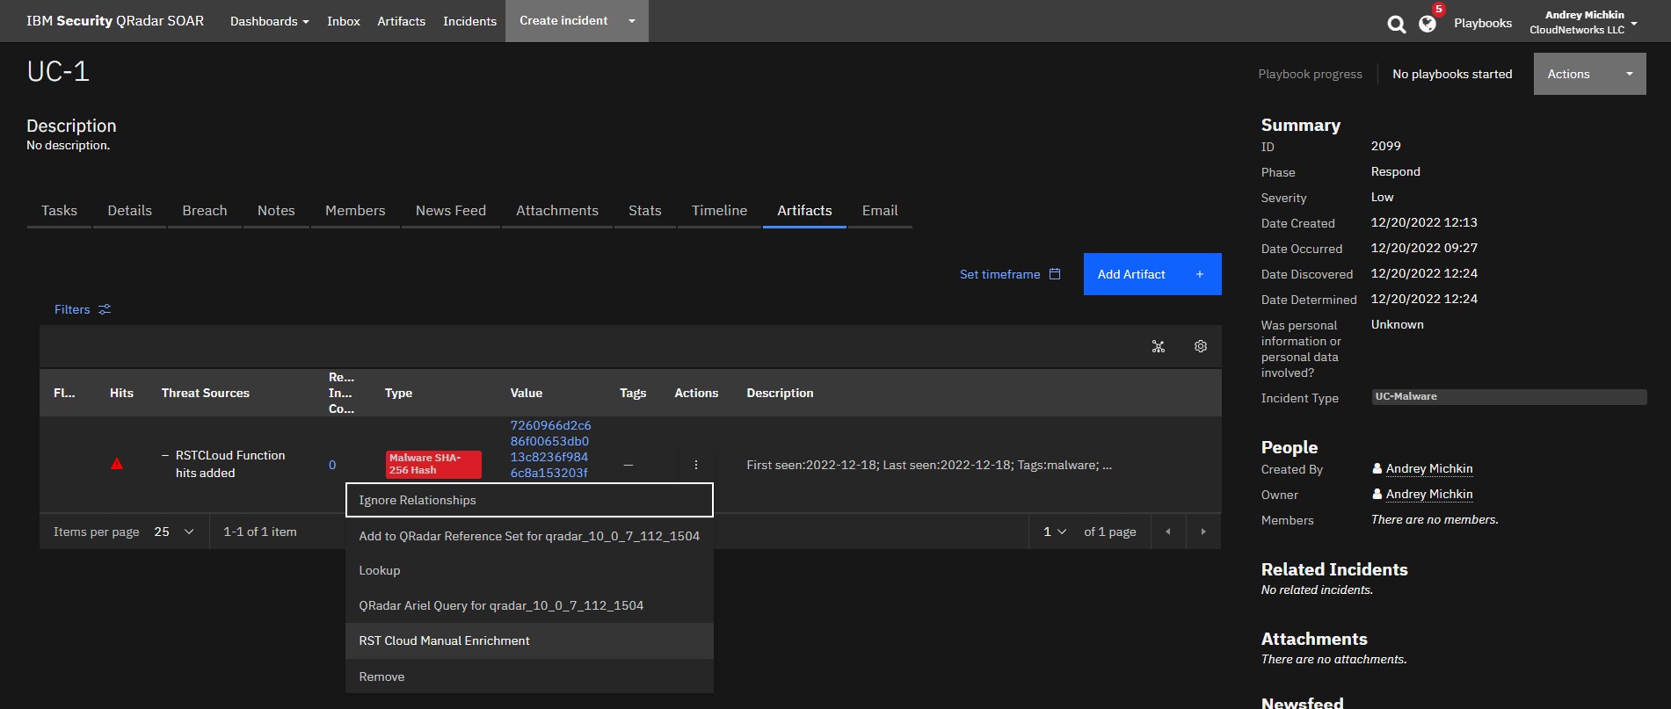This screenshot has width=1671, height=709.
Task: Click the red threat hit triangle
Action: point(117,464)
